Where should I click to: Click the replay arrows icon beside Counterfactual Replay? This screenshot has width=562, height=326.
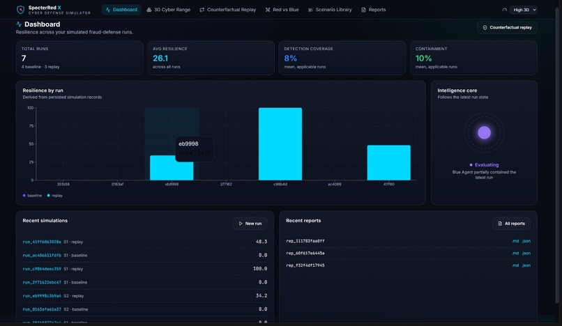[202, 10]
